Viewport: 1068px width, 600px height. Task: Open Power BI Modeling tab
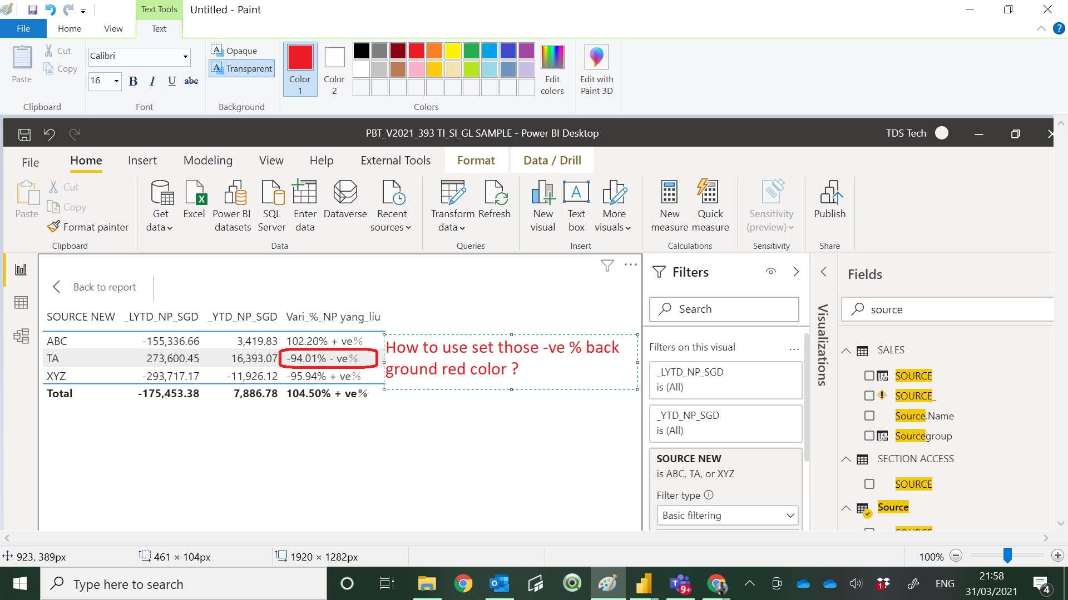click(208, 161)
